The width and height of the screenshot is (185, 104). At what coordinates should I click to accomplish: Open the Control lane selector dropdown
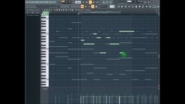45,89
